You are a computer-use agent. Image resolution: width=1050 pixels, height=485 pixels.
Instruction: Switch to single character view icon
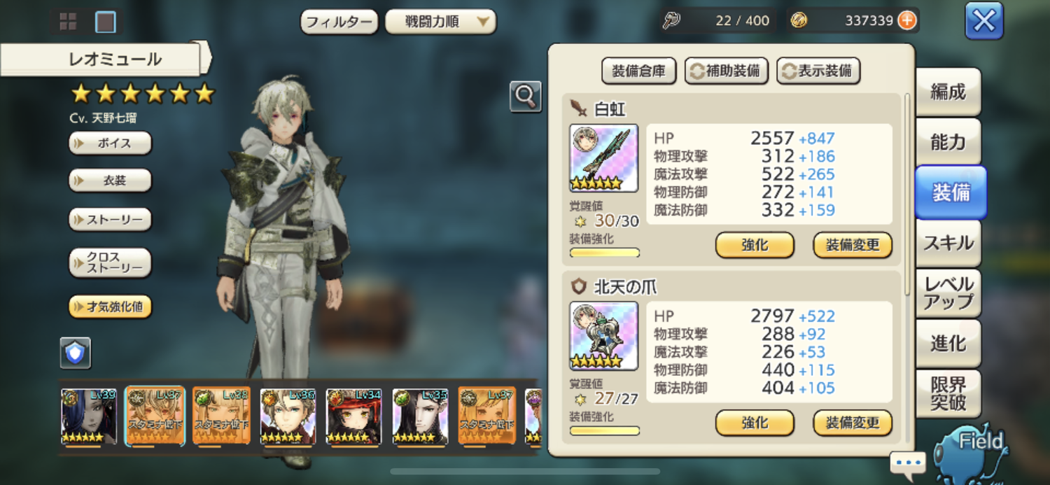coord(106,22)
